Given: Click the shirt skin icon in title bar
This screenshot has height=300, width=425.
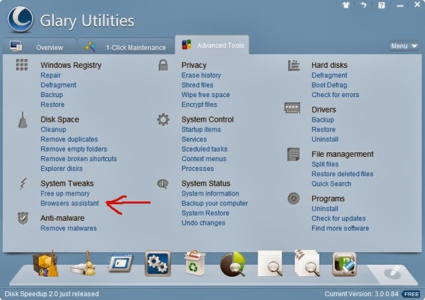Looking at the screenshot, I should coord(346,5).
